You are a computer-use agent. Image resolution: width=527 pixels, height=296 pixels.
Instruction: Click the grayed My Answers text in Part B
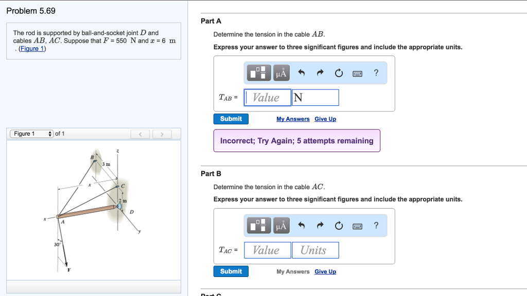coord(293,271)
